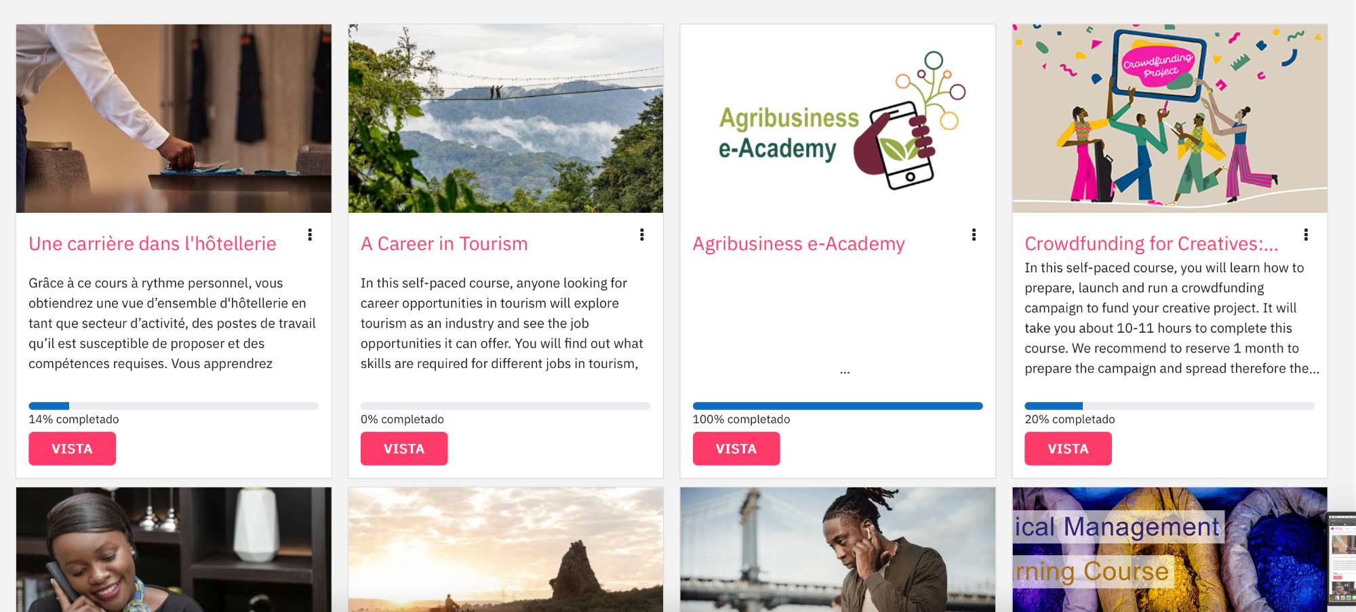The width and height of the screenshot is (1356, 612).
Task: Open kebab menu for Agribusiness e-Academy card
Action: click(x=974, y=234)
